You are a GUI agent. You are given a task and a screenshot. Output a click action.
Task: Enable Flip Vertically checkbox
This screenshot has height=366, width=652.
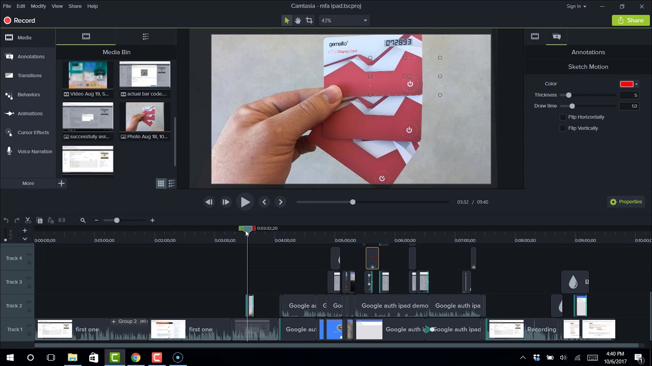point(563,128)
